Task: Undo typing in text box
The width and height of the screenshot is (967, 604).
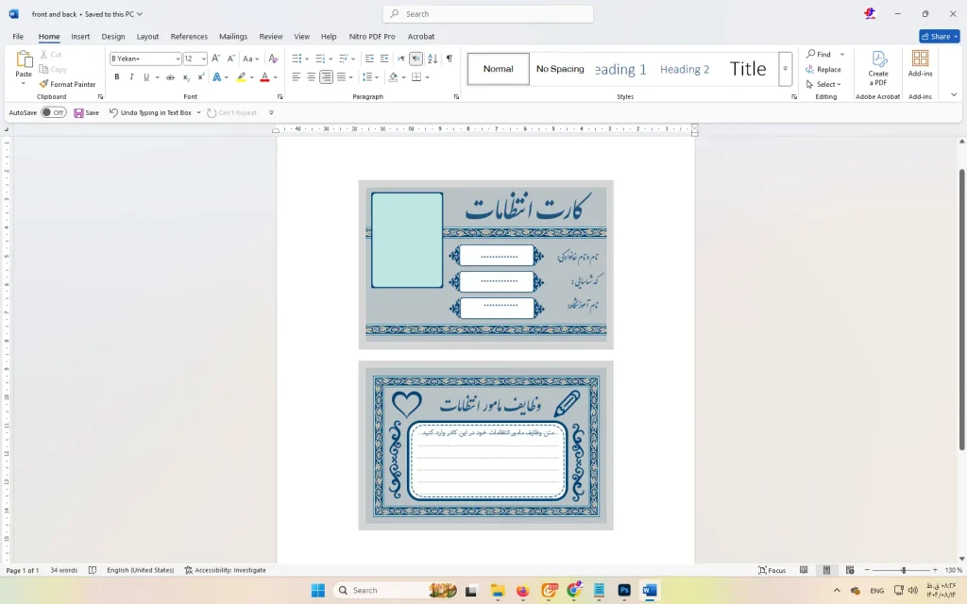Action: tap(150, 113)
